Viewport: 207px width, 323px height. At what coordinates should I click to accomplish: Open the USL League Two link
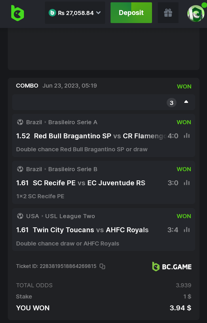tap(70, 216)
